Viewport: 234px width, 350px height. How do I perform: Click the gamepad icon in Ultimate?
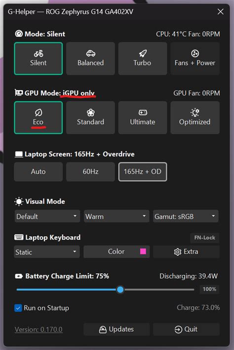[x=143, y=112]
